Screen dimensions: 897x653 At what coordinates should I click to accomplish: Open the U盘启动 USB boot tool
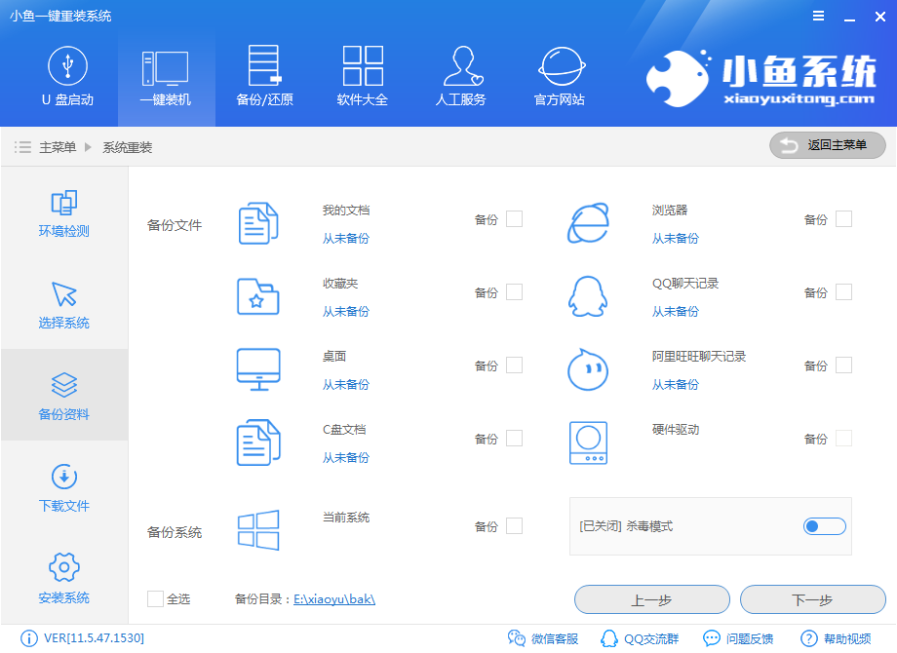pyautogui.click(x=67, y=77)
